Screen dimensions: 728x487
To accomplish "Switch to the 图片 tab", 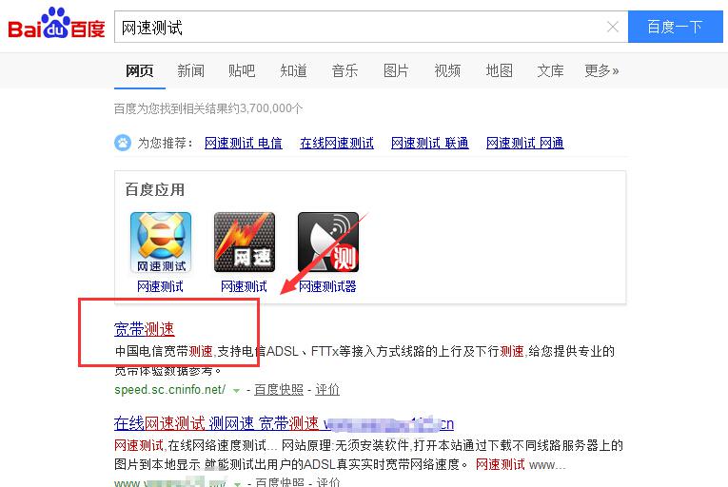I will tap(396, 70).
